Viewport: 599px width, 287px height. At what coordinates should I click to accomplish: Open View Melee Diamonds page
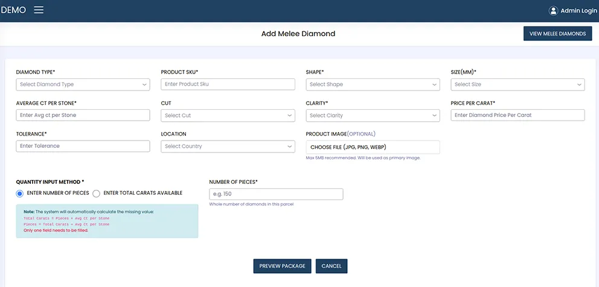point(557,34)
